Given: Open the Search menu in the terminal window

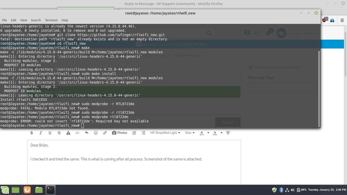Looking at the screenshot, I should (x=36, y=20).
